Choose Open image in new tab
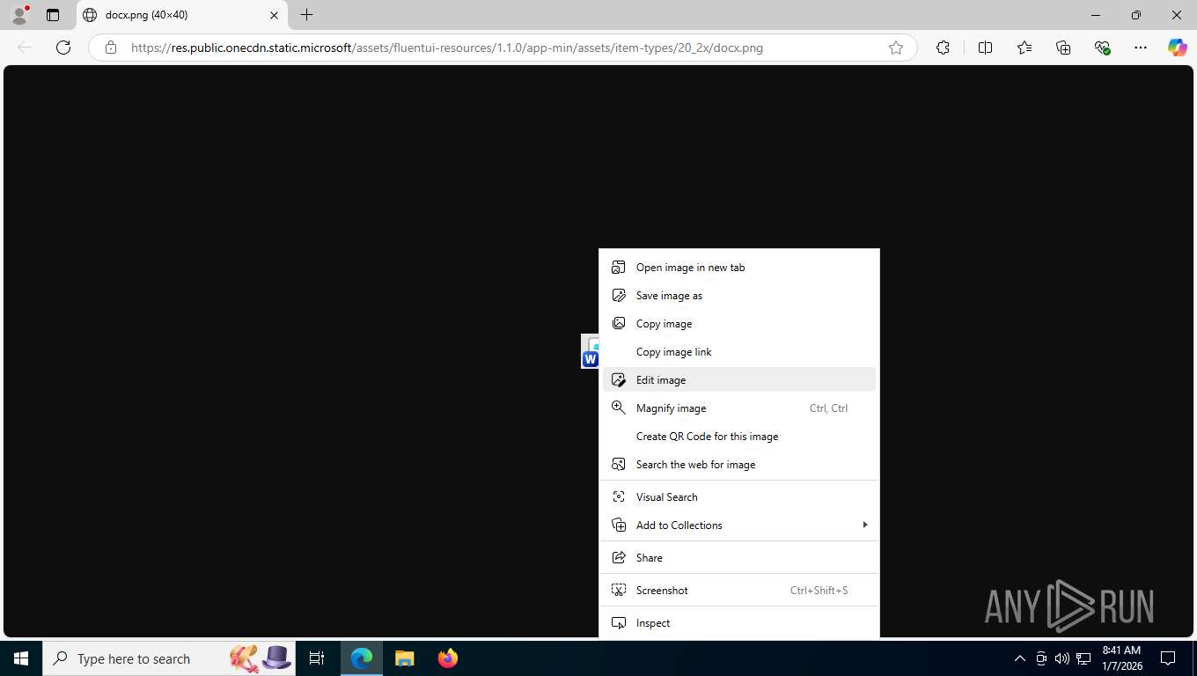Viewport: 1197px width, 676px height. [x=739, y=268]
